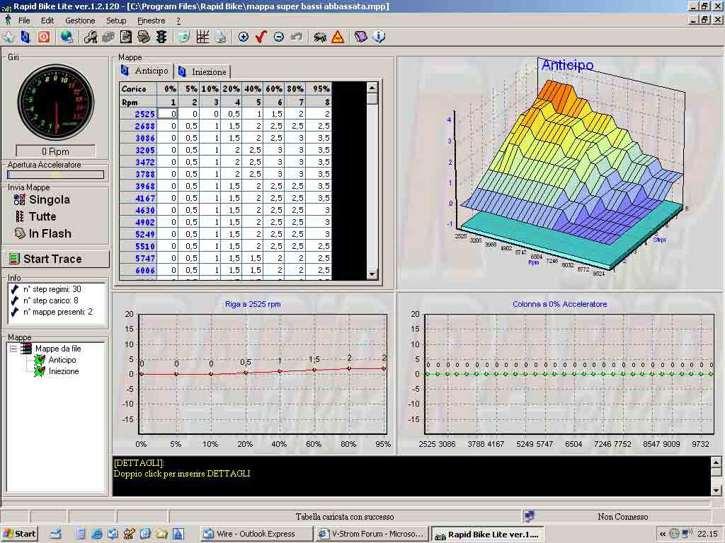Click the traffic light toolbar icon
The height and width of the screenshot is (543, 725).
tap(161, 37)
